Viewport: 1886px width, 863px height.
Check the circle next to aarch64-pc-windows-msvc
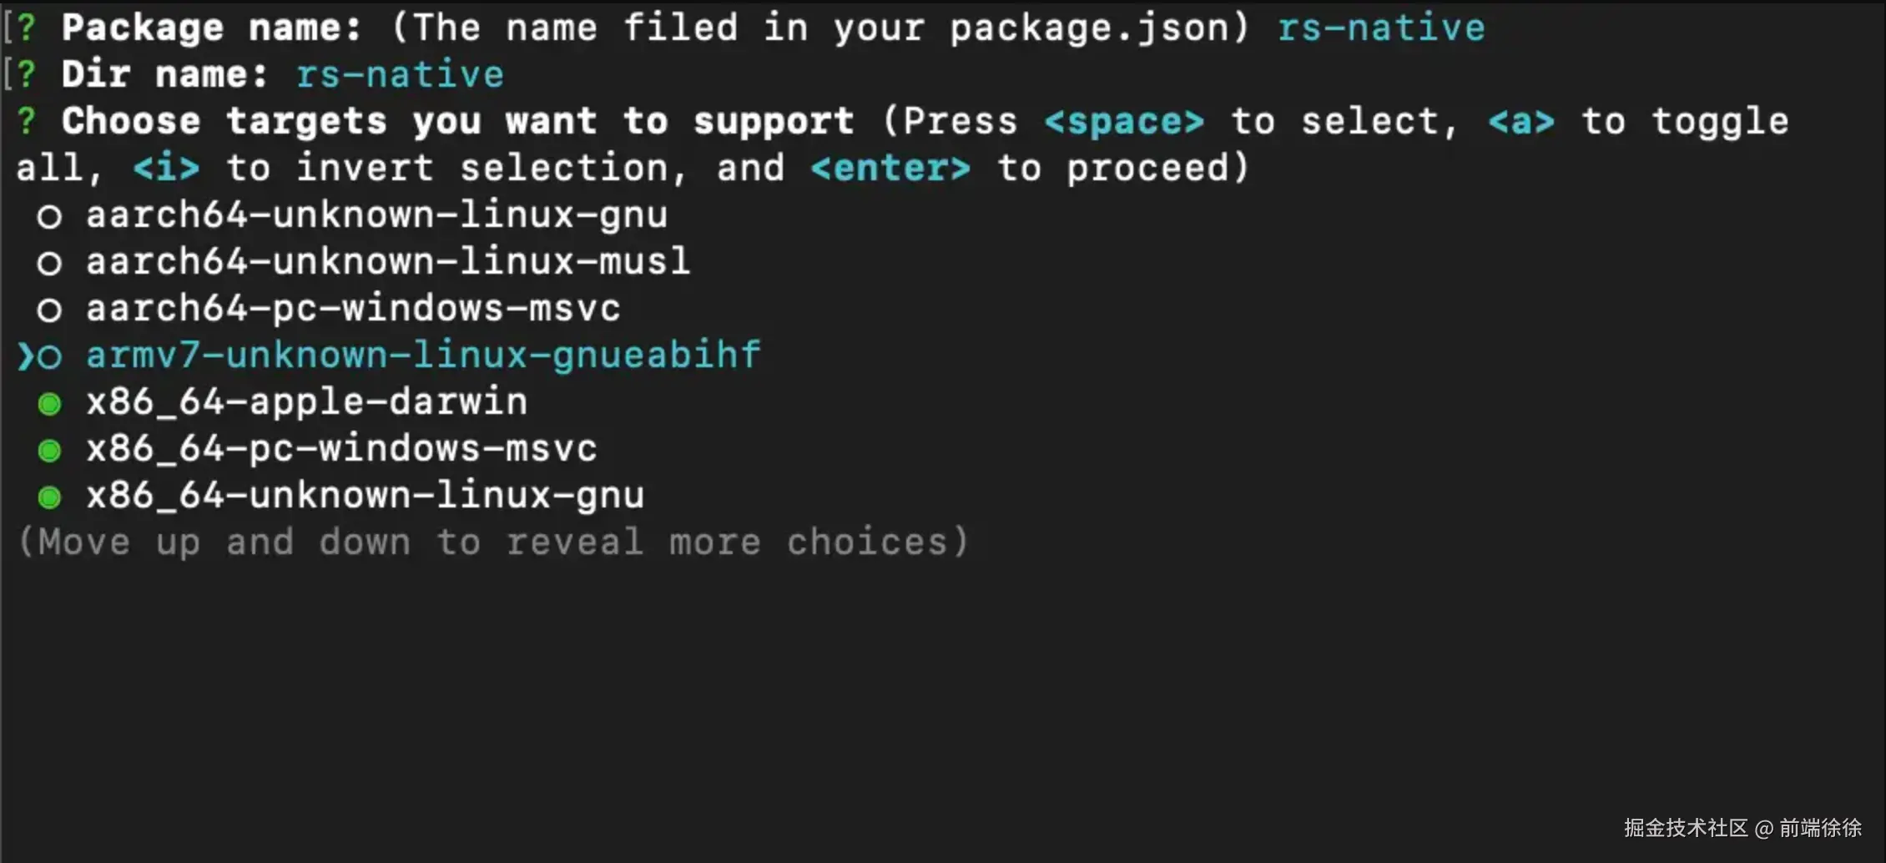coord(50,310)
